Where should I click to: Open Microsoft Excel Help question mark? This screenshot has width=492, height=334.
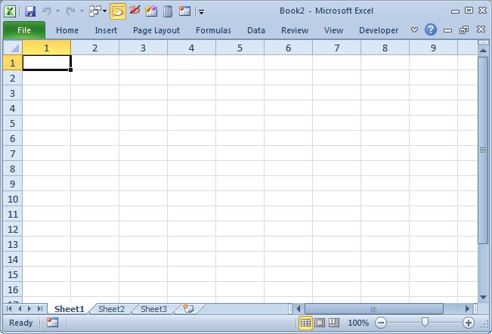coord(431,30)
